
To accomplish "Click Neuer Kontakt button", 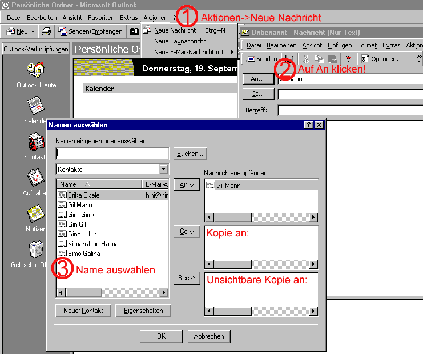I will tap(83, 311).
